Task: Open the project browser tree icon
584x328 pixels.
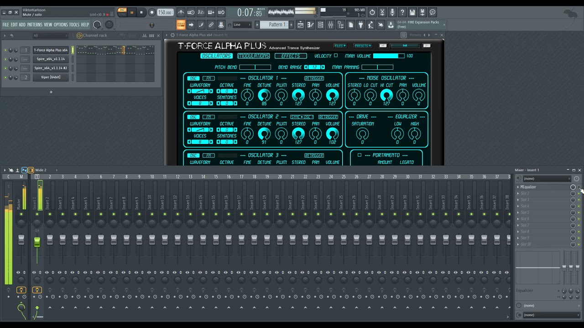Action: [x=340, y=25]
